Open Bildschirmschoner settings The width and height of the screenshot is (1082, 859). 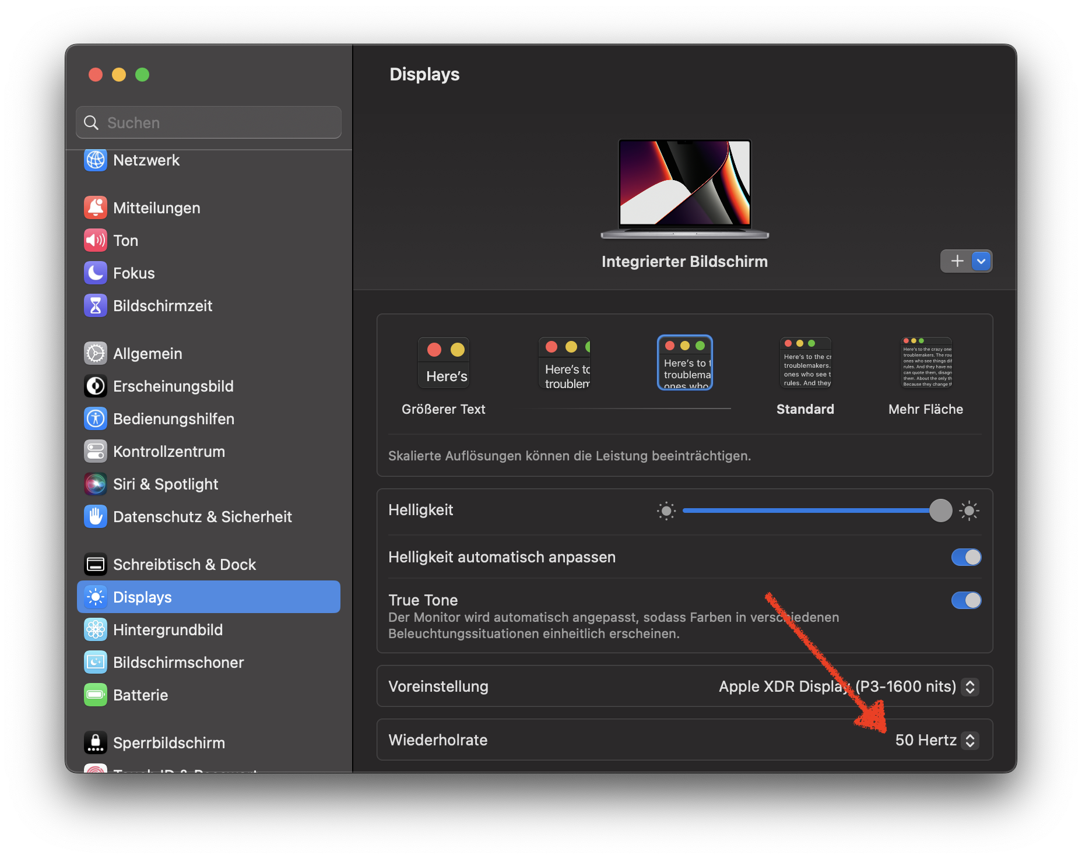point(209,662)
